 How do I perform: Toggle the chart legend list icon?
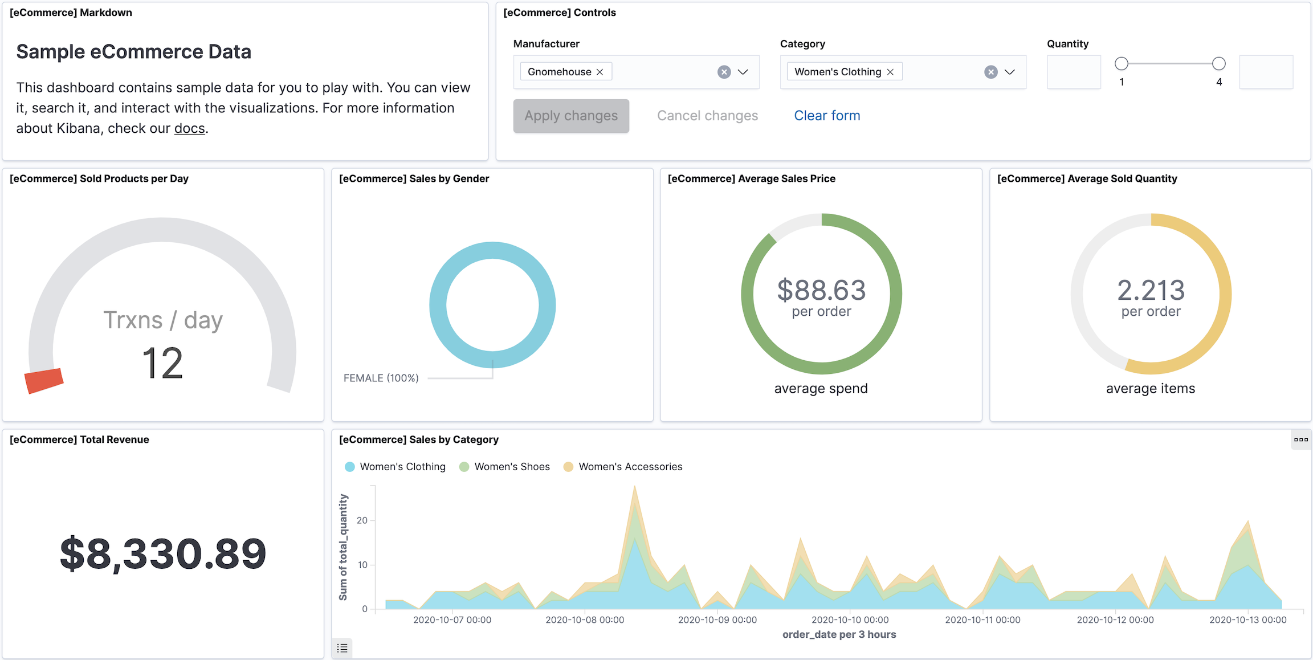coord(342,648)
